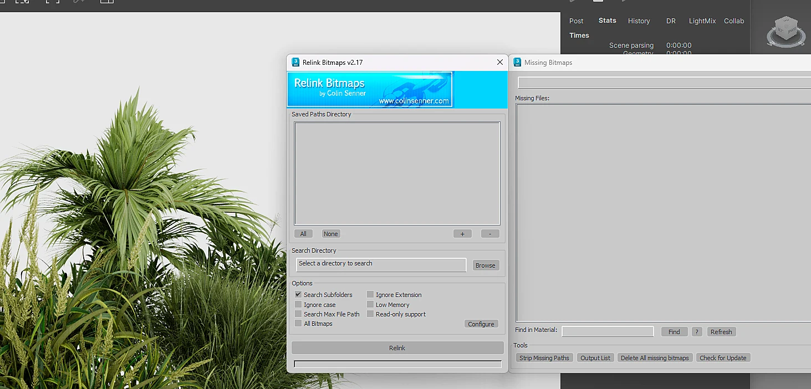Image resolution: width=811 pixels, height=389 pixels.
Task: Switch to the Collab tab
Action: [734, 21]
